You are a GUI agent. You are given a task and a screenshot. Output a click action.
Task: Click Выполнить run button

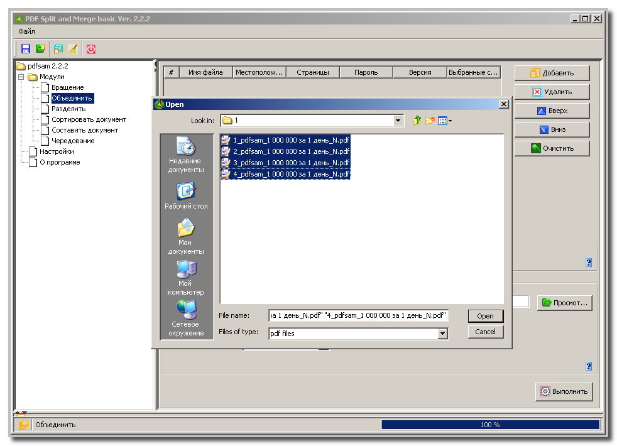pos(564,391)
